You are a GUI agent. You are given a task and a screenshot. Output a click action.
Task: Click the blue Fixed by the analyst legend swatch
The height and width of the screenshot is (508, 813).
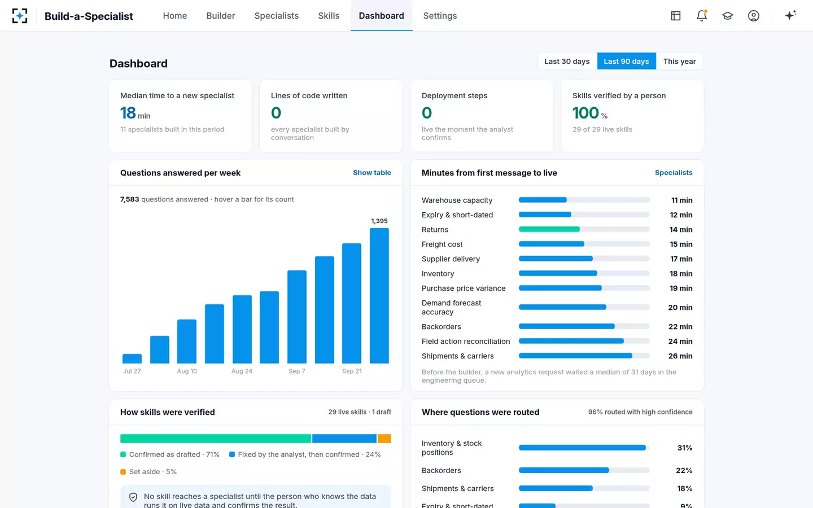click(232, 454)
